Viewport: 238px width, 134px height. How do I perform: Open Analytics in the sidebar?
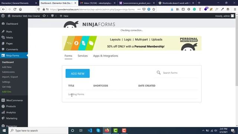pos(11,112)
